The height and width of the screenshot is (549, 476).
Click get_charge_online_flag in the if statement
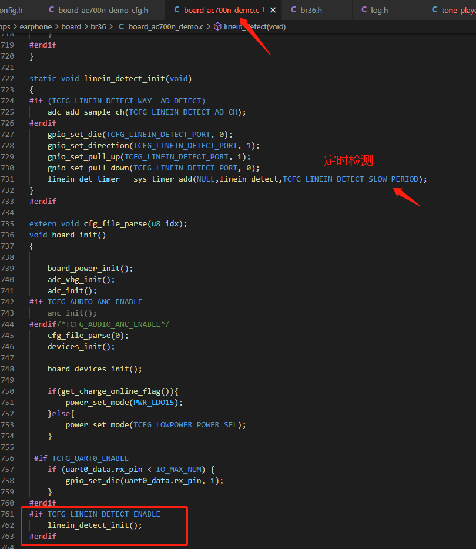[111, 391]
